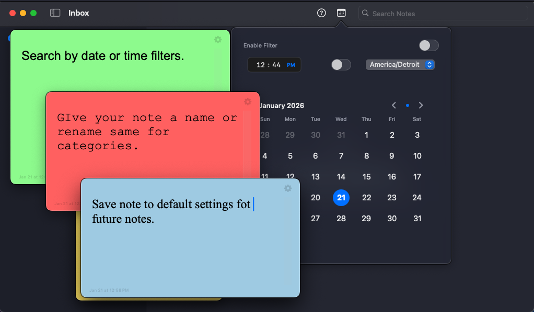534x312 pixels.
Task: Open settings gear on the blue note
Action: point(288,188)
